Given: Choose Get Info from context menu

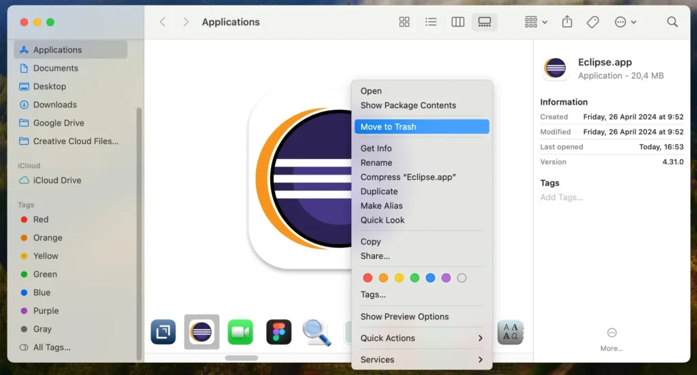Looking at the screenshot, I should (422, 148).
